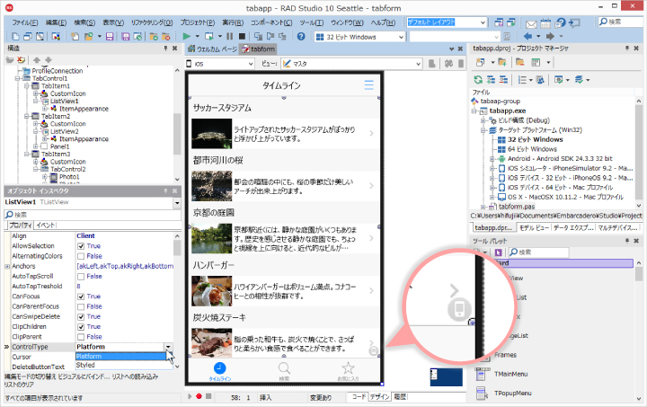Select Platform option in ControlType list
The width and height of the screenshot is (647, 407).
121,357
